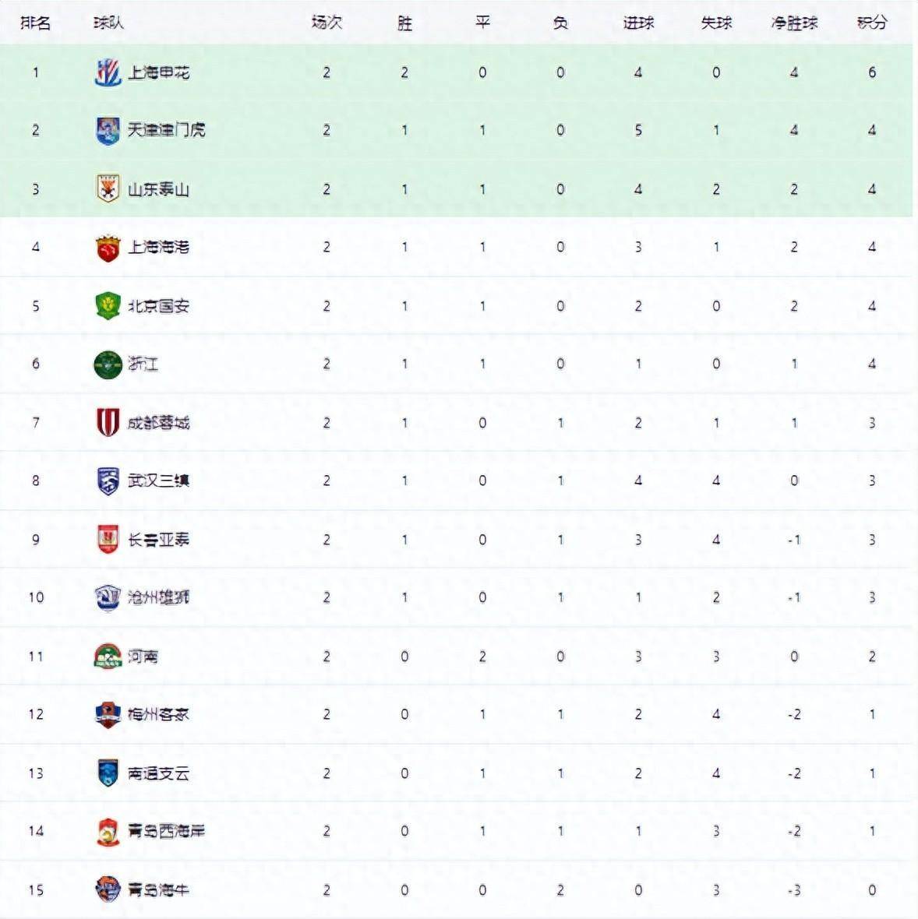The image size is (918, 919).
Task: Click the 天津津门虎 team crest
Action: click(108, 131)
